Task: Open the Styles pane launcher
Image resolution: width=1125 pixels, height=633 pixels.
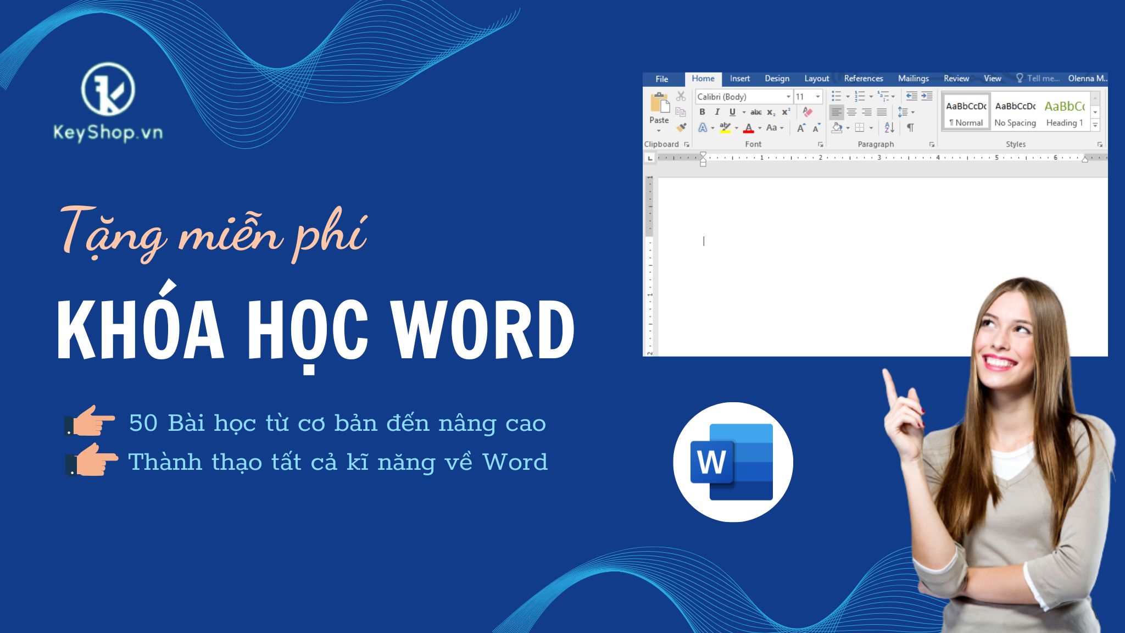Action: pyautogui.click(x=1100, y=145)
